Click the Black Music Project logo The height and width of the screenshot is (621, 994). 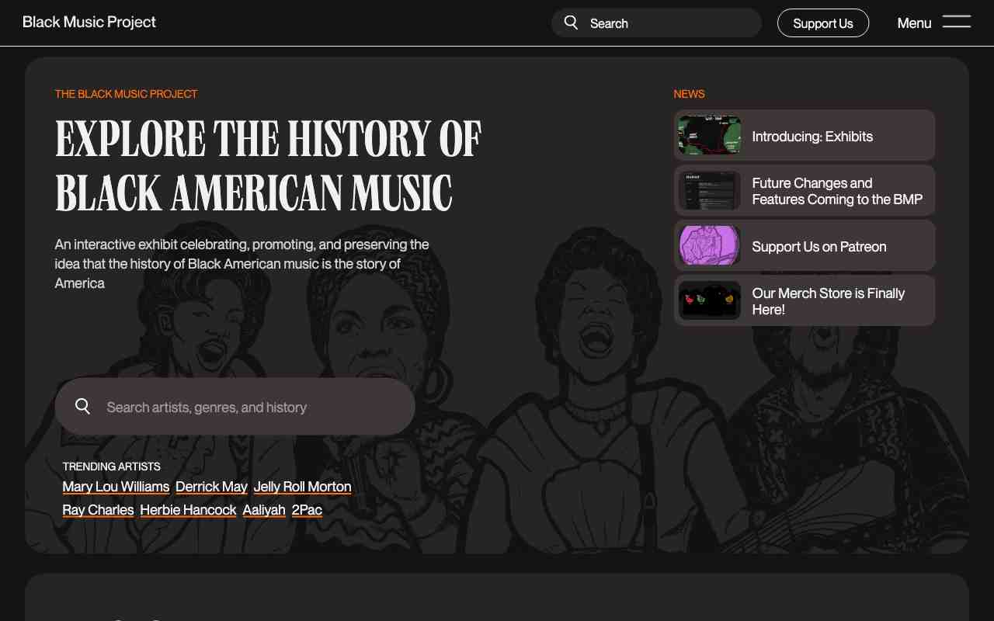[x=89, y=22]
